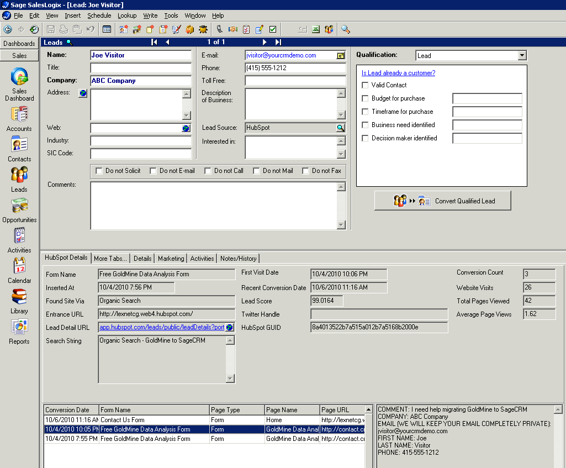The width and height of the screenshot is (566, 468).
Task: Click the Address box scroll down arrow
Action: (x=186, y=115)
